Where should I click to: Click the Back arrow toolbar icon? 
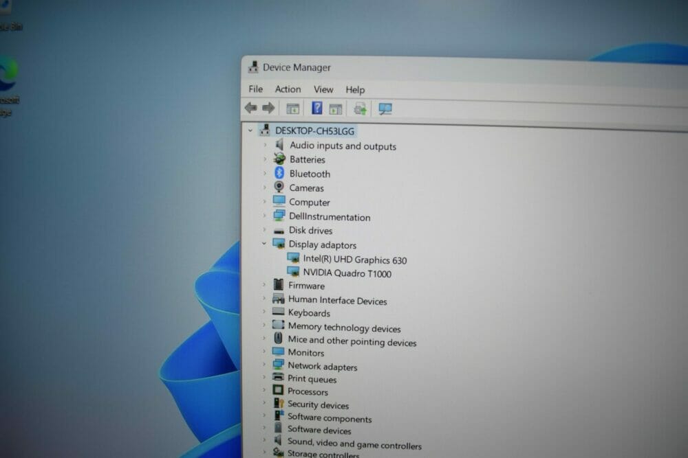pos(251,107)
